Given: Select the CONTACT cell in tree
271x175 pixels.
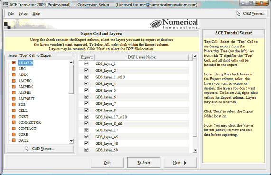Looking at the screenshot, I should [x=27, y=129].
